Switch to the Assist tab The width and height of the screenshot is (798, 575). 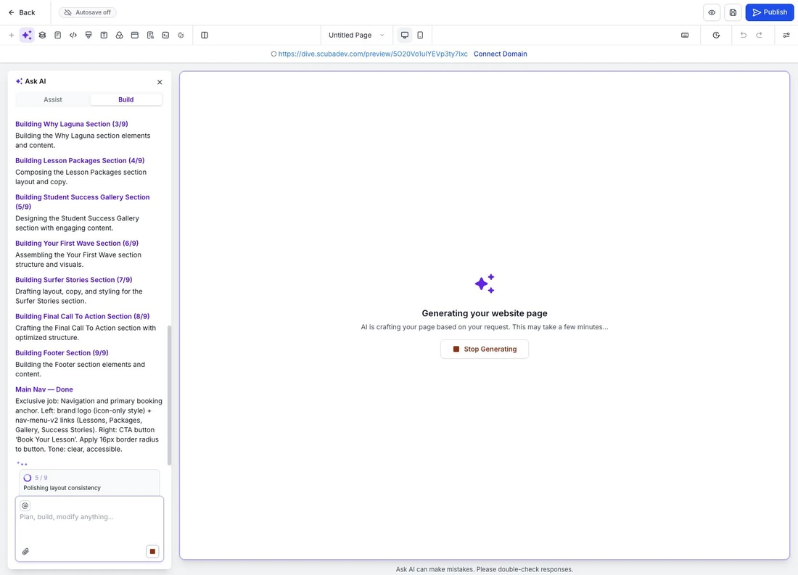pos(53,100)
